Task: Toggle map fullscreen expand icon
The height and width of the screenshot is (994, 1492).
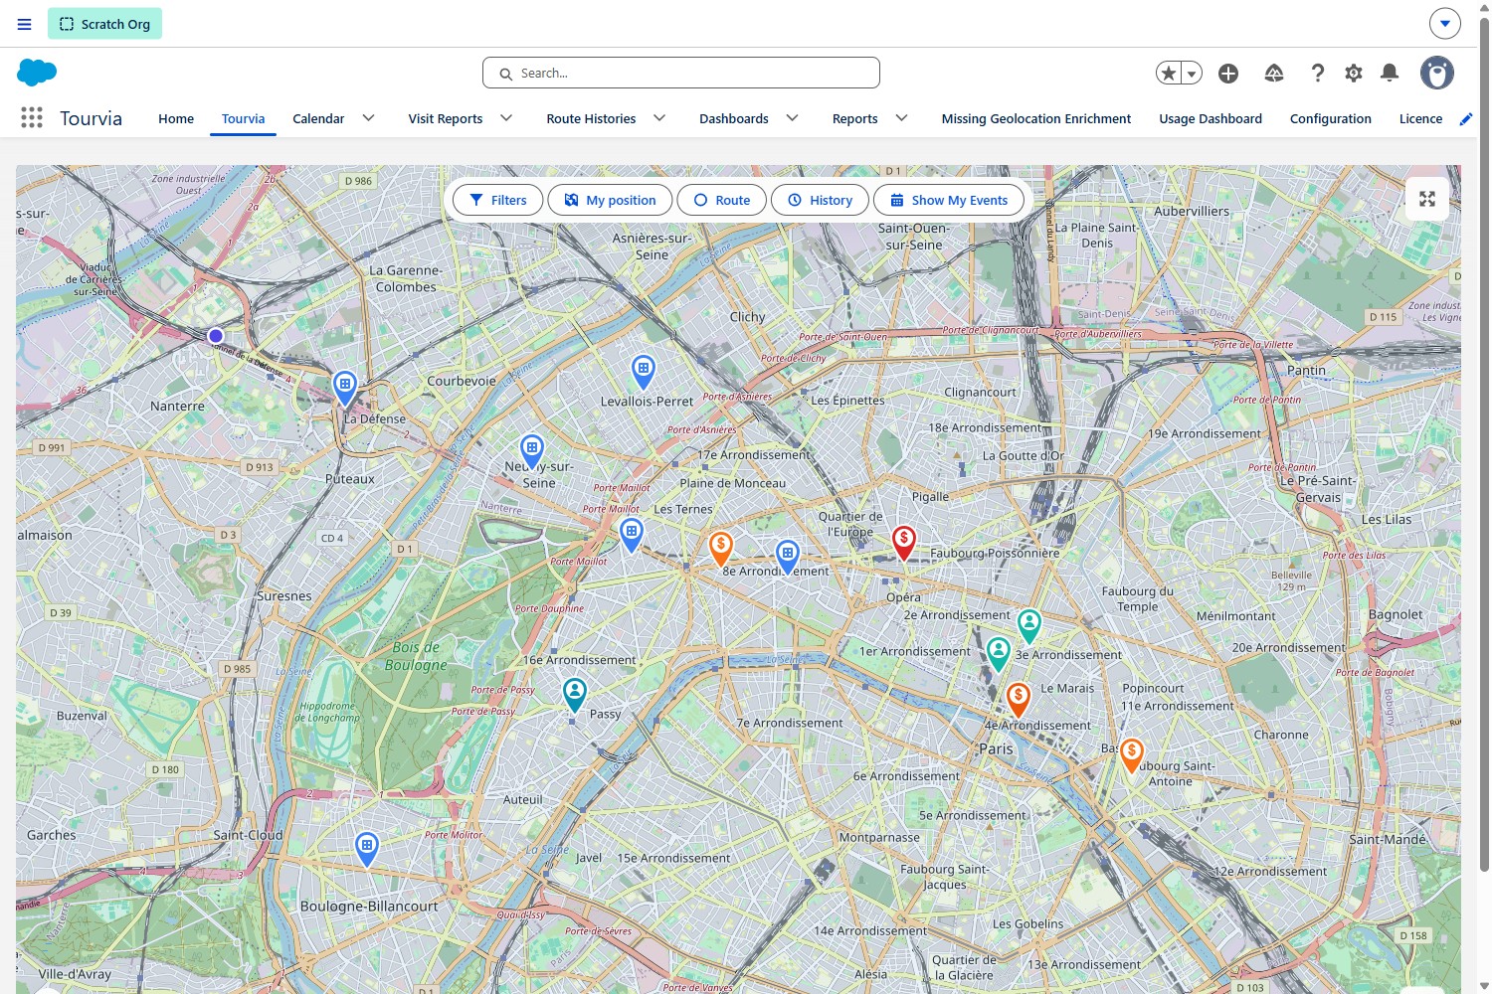Action: [x=1427, y=199]
